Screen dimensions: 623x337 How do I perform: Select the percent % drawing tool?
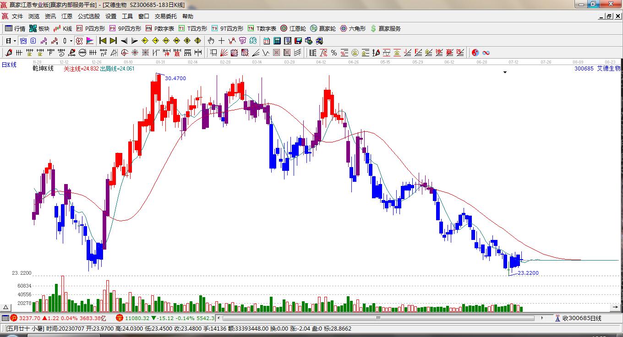[334, 53]
